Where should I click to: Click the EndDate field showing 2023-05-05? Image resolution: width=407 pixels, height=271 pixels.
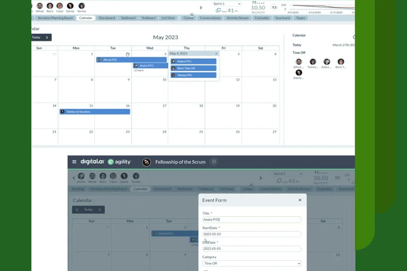pos(251,249)
